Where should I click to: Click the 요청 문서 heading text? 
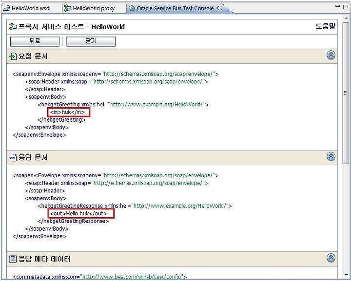(33, 56)
